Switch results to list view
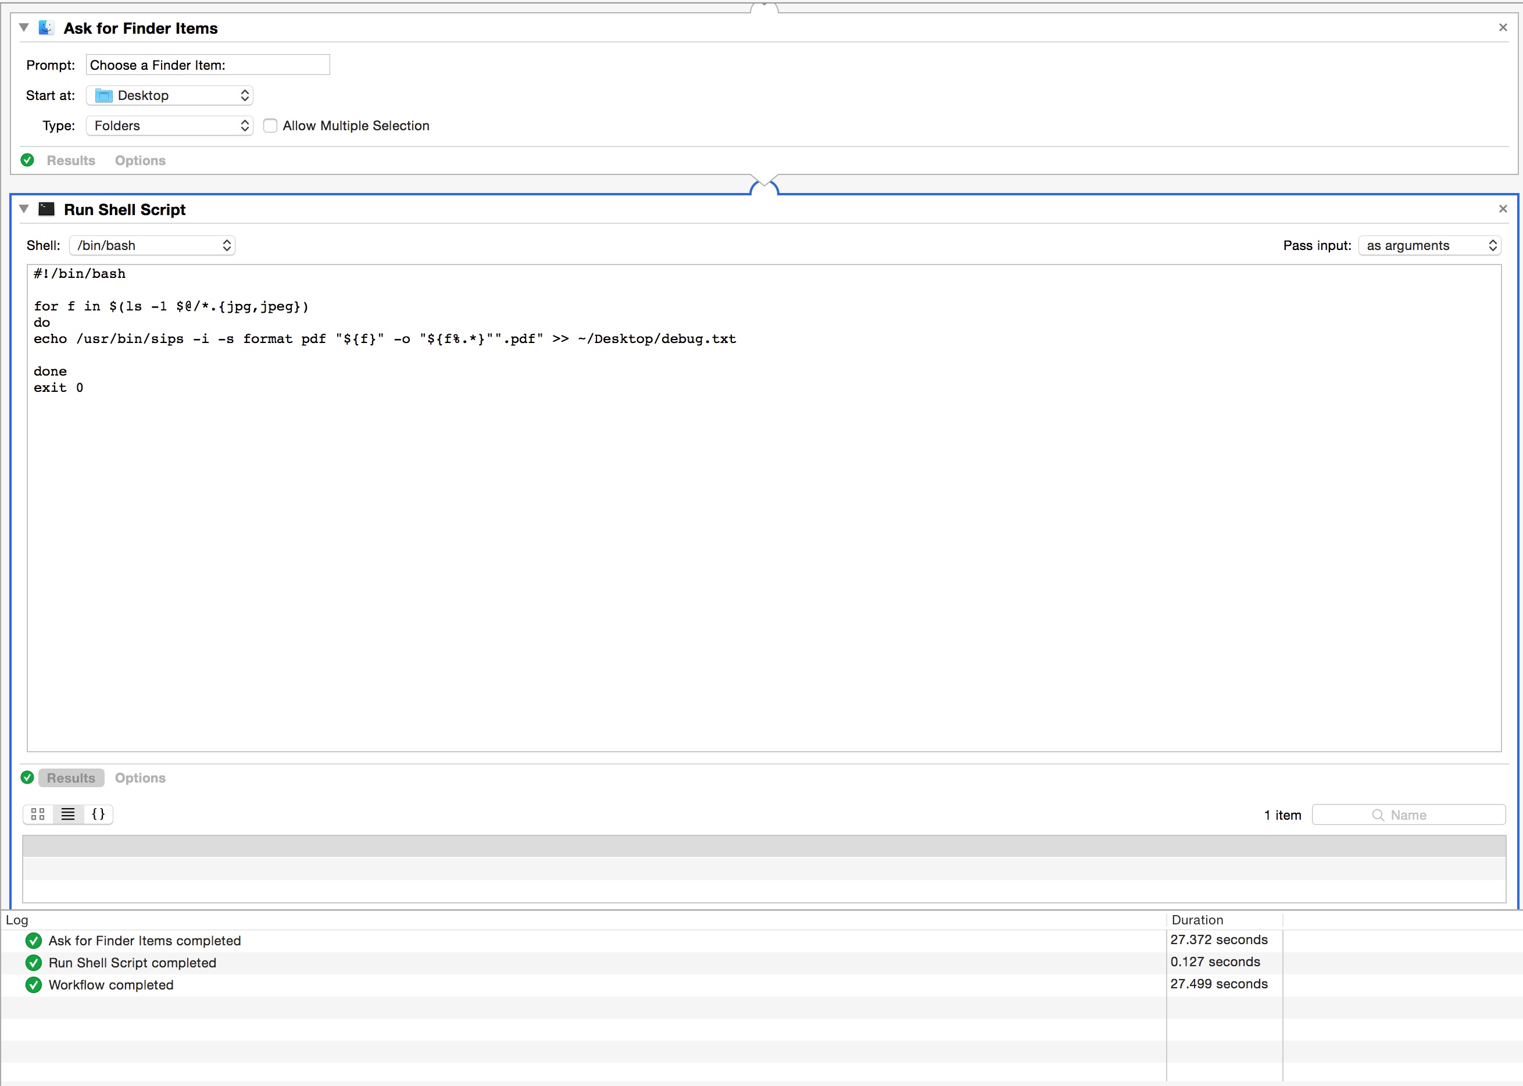This screenshot has height=1086, width=1523. pos(68,814)
